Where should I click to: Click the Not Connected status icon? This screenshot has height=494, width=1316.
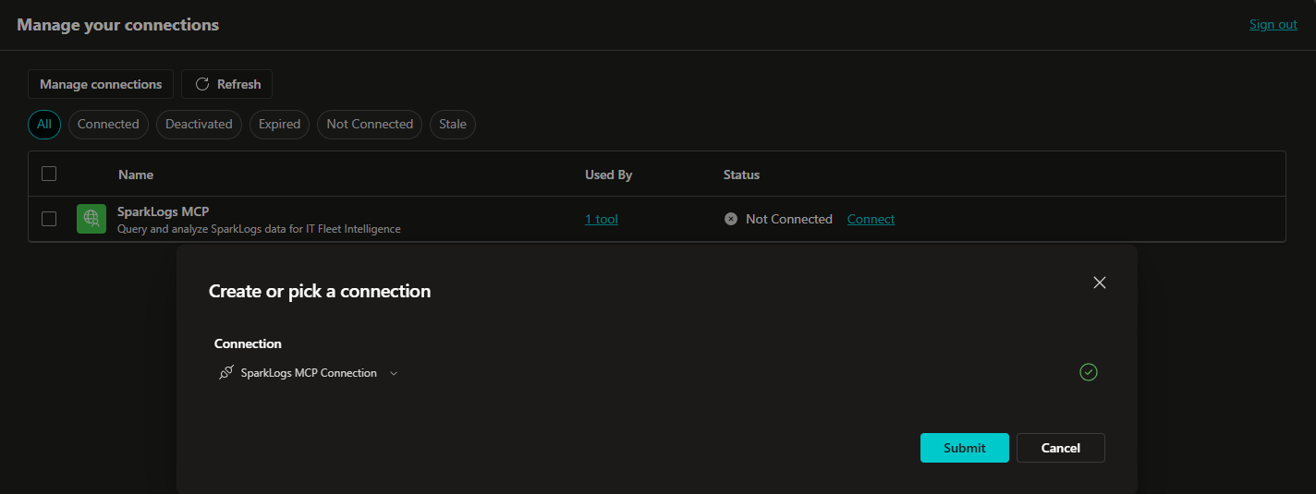click(731, 219)
